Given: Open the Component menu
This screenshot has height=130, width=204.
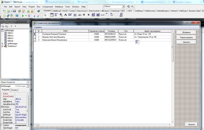Looking at the screenshot, I should 47,7.
